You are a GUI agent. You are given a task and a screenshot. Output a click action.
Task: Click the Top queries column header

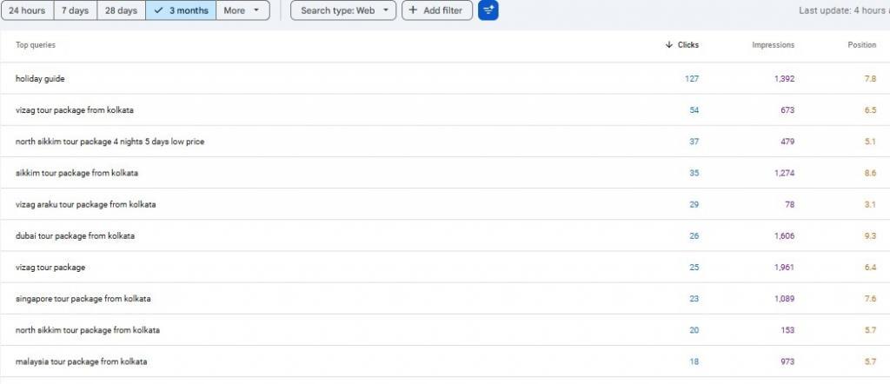click(x=36, y=45)
